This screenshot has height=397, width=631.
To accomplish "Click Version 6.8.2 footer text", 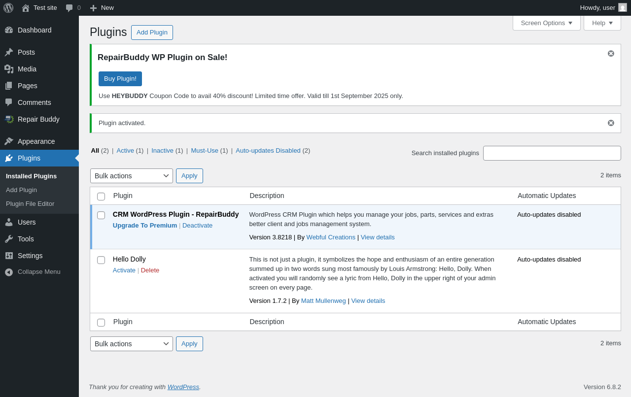I will pos(602,387).
